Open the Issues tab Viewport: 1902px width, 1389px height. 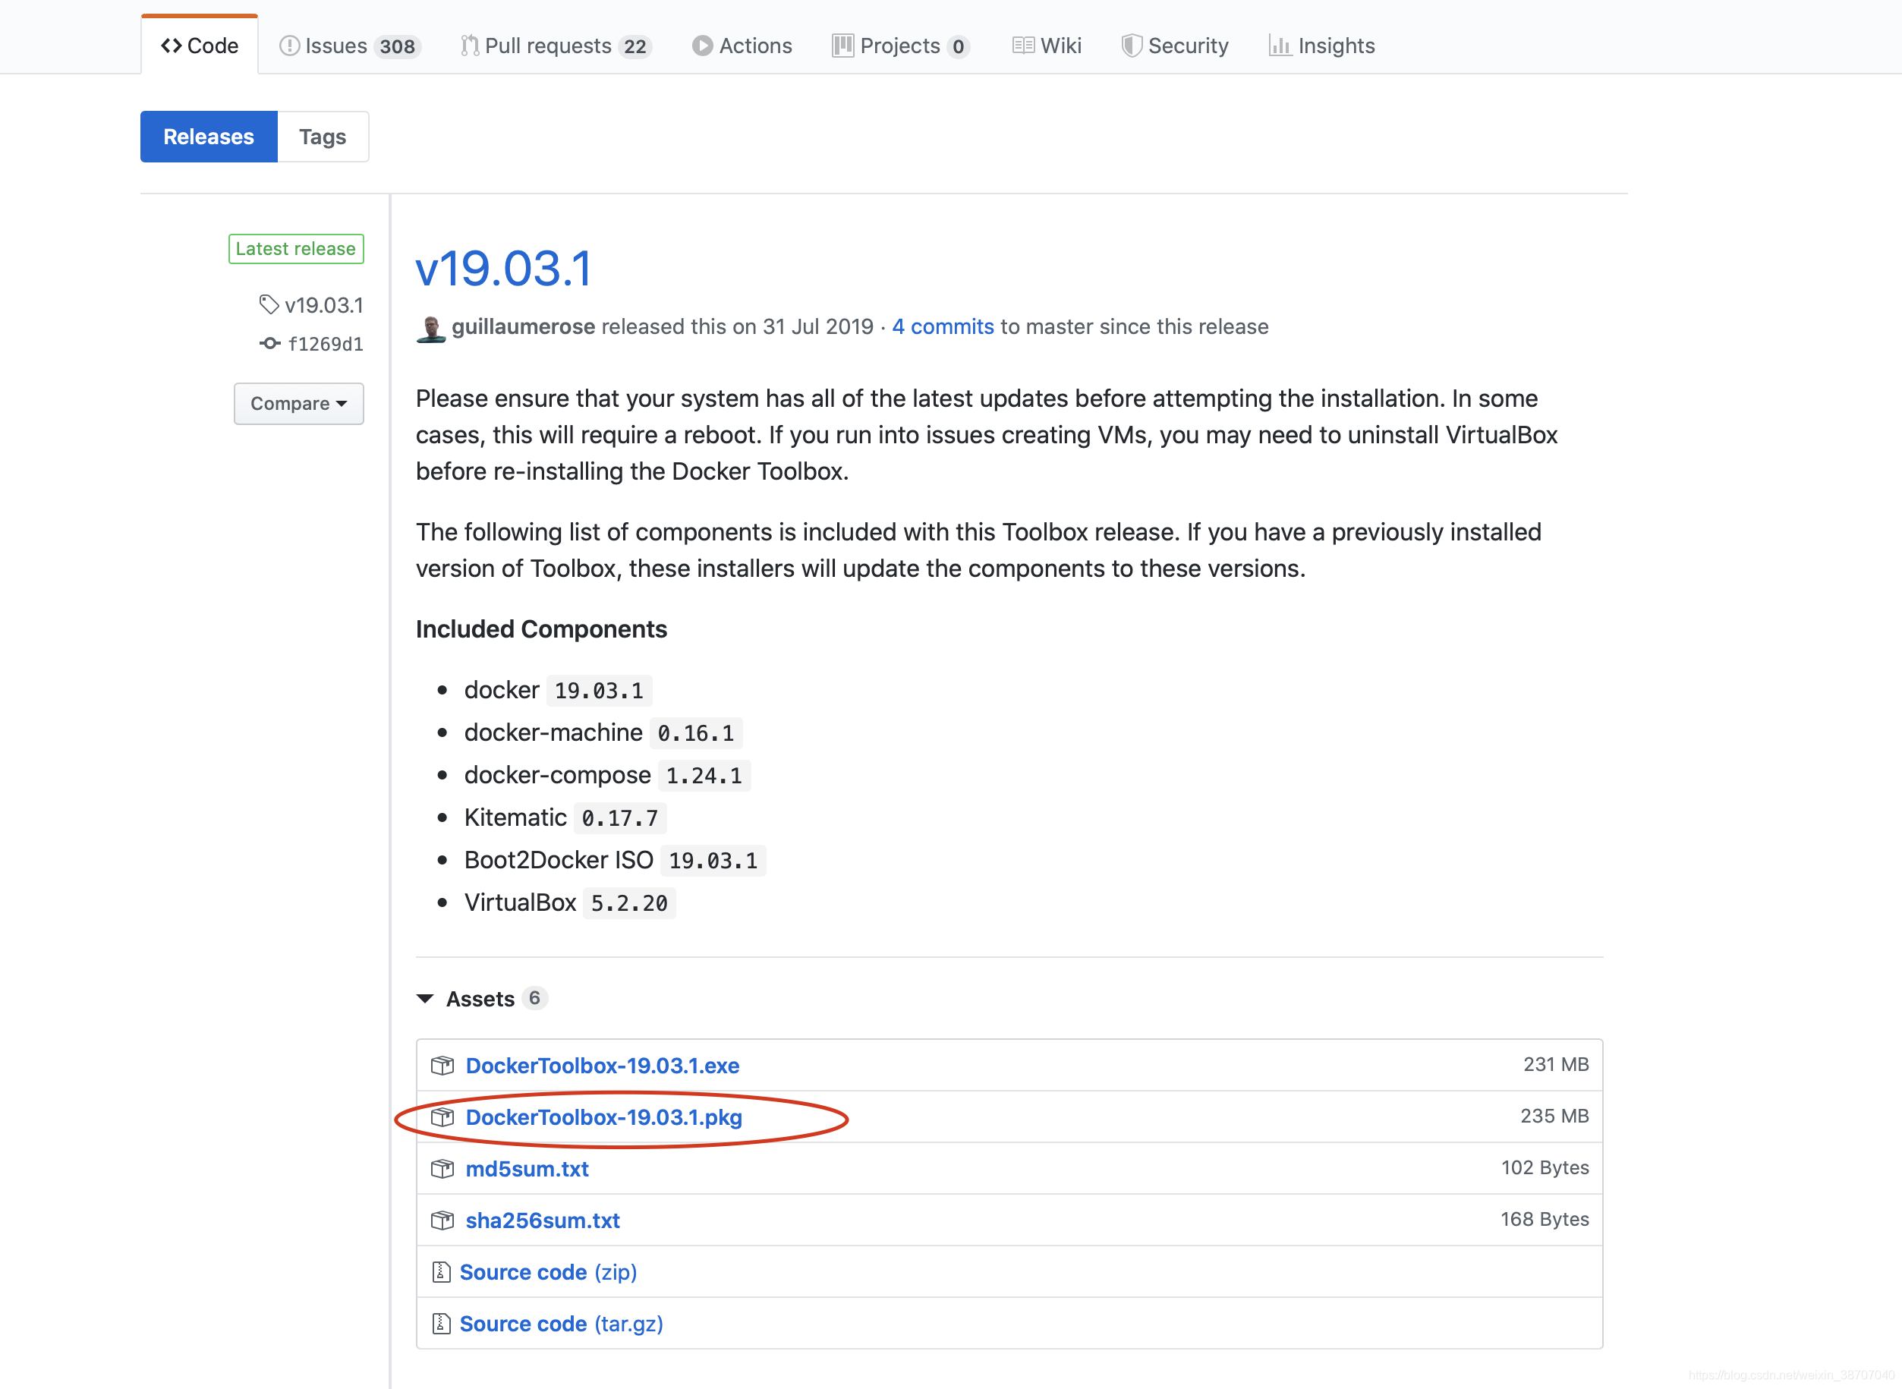(349, 46)
